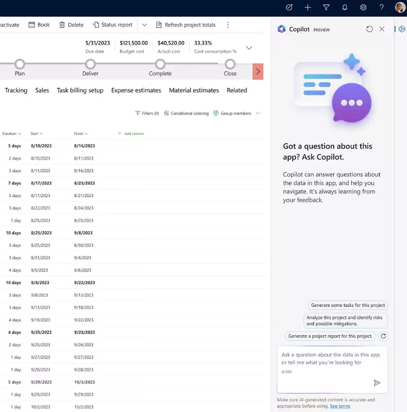Open the help question mark icon

pos(382,7)
